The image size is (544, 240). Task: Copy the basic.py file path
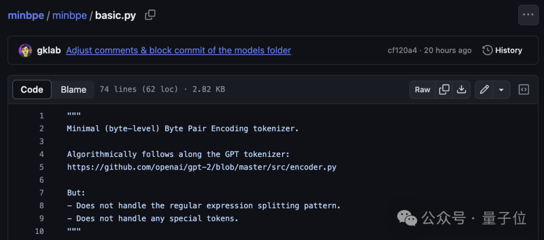(150, 15)
